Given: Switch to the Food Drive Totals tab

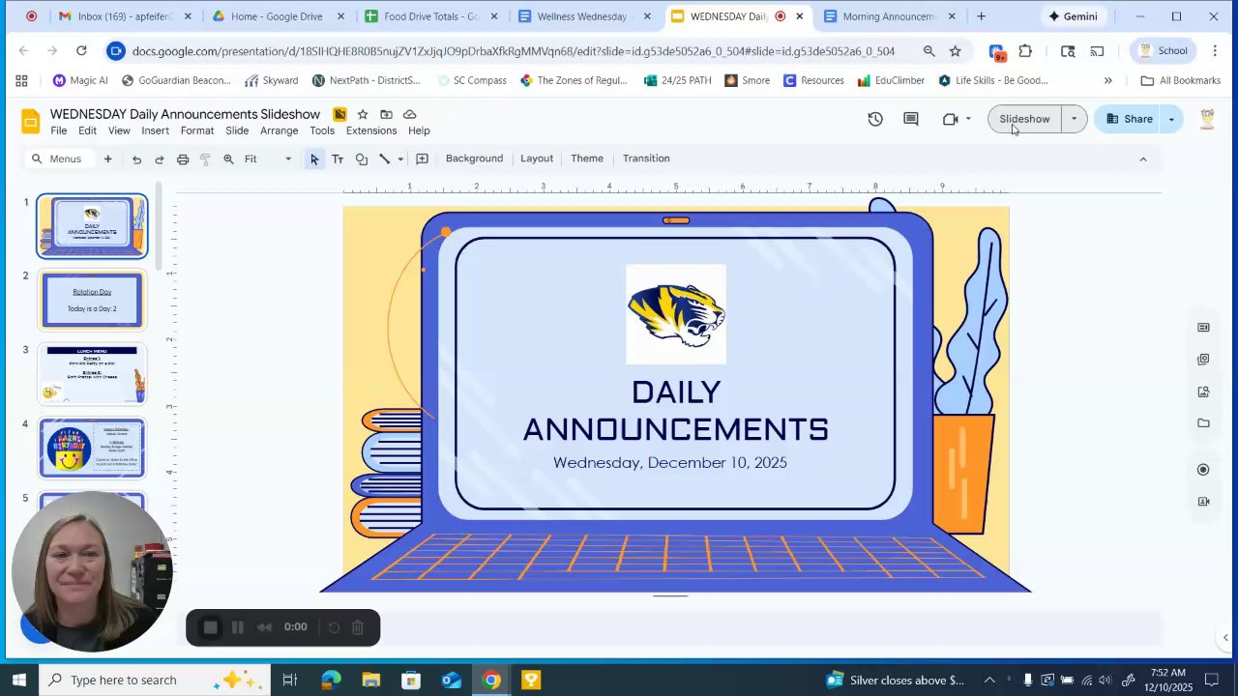Looking at the screenshot, I should 431,16.
